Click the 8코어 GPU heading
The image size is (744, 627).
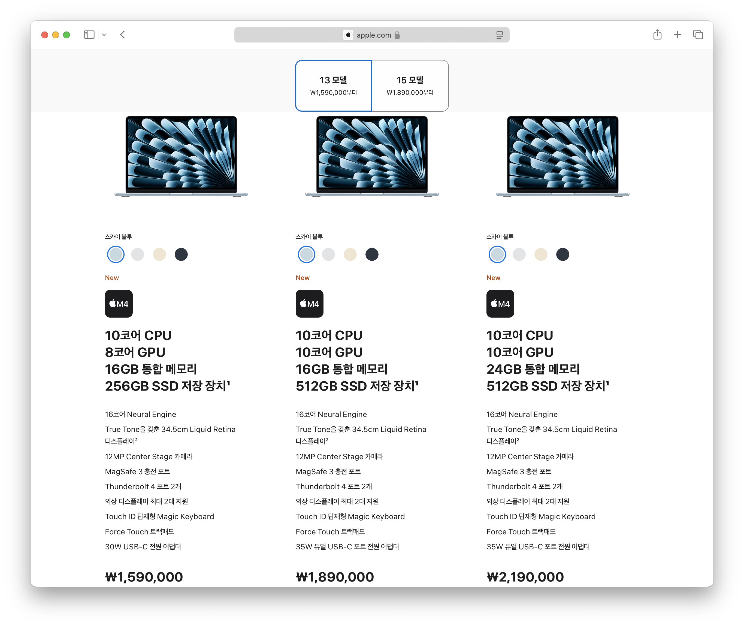click(135, 352)
